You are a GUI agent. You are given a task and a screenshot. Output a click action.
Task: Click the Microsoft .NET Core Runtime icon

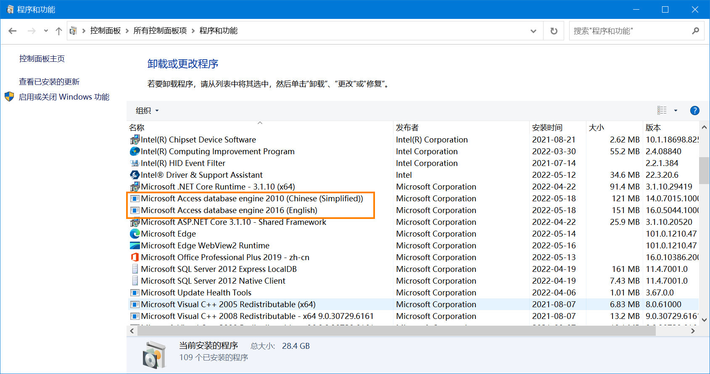135,187
